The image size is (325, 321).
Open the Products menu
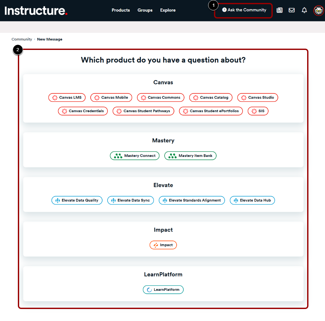tap(121, 10)
